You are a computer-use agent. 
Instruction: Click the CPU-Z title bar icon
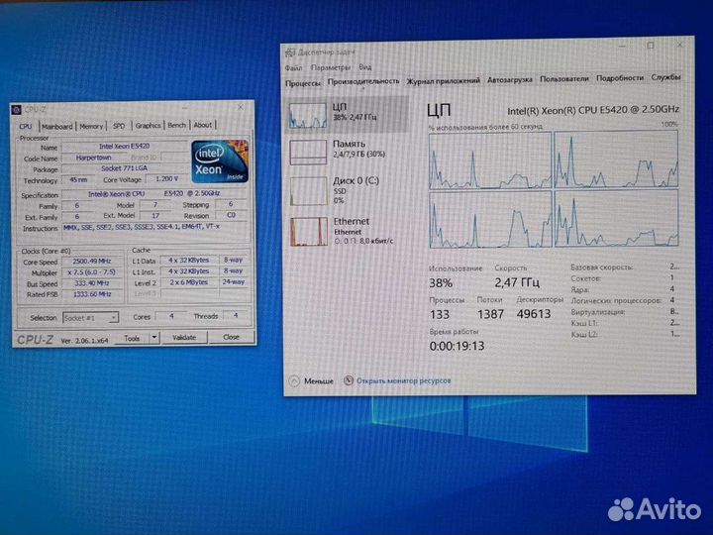click(17, 110)
